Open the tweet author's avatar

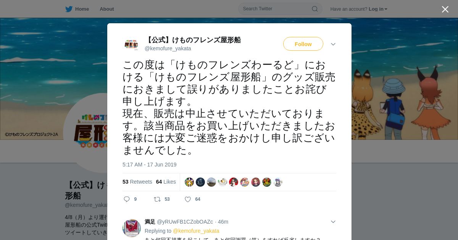pyautogui.click(x=131, y=44)
